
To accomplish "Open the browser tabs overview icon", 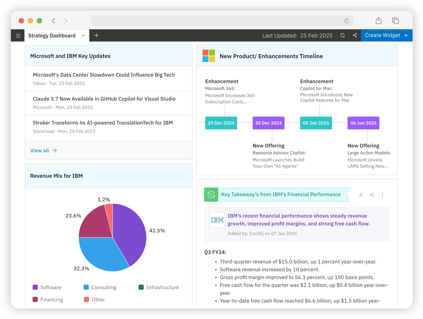I will 395,21.
